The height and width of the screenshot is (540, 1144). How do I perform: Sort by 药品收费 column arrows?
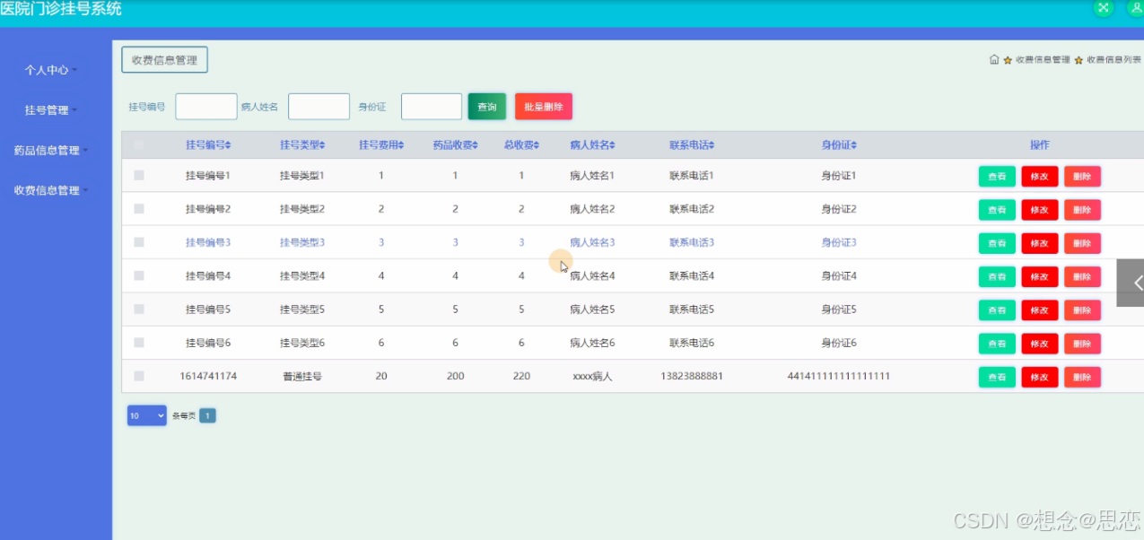476,145
